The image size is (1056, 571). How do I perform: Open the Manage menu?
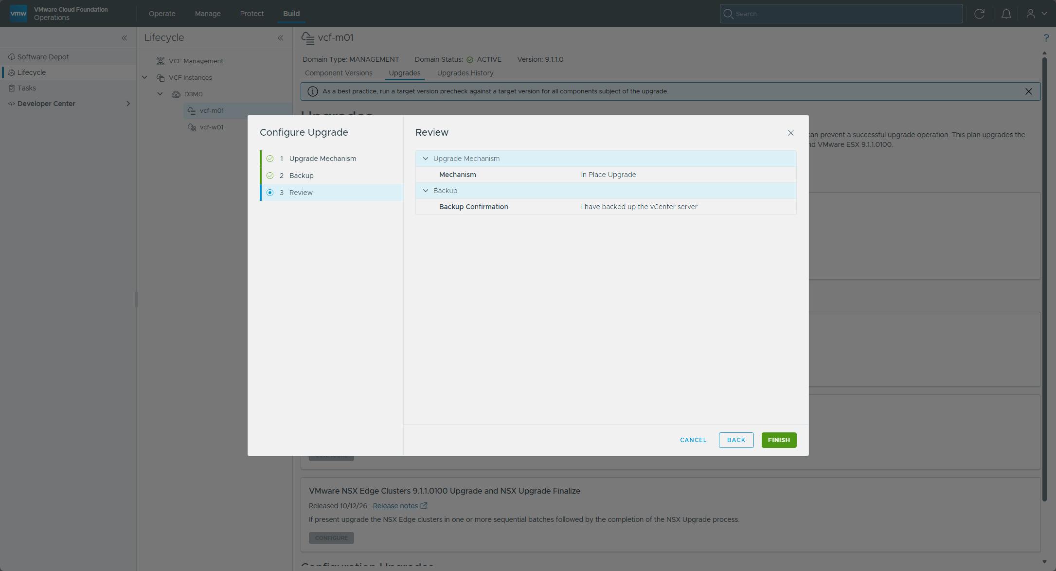(208, 14)
